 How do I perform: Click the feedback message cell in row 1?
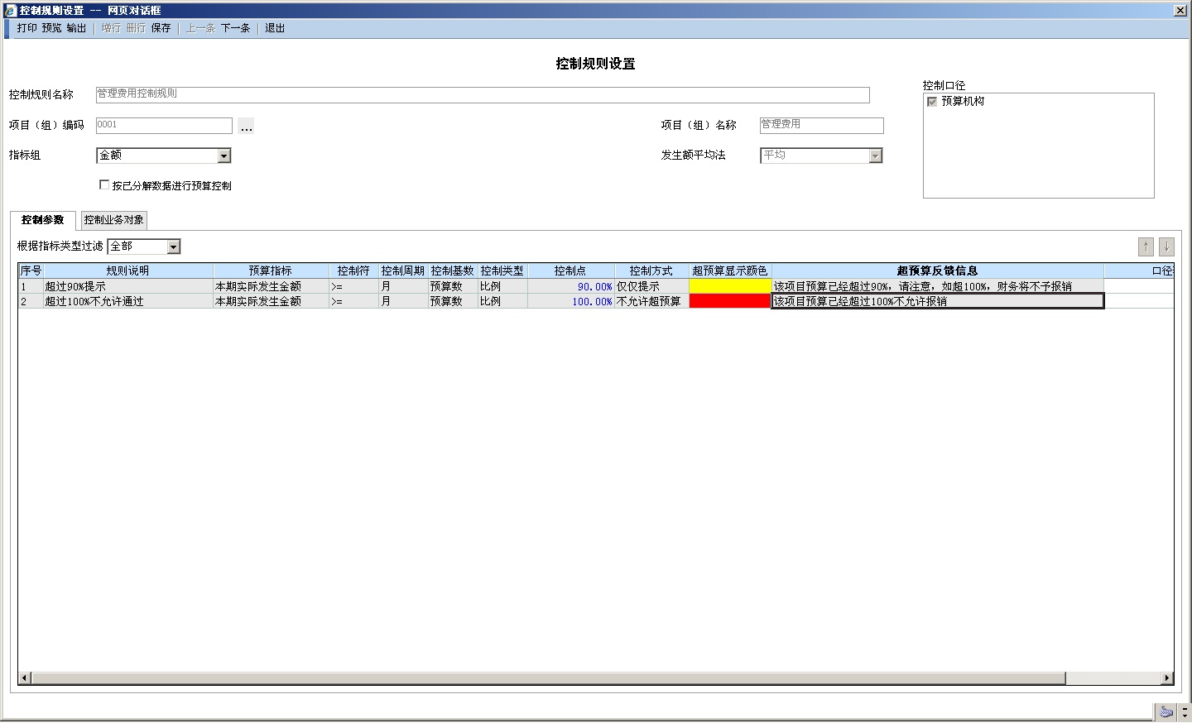pyautogui.click(x=938, y=286)
